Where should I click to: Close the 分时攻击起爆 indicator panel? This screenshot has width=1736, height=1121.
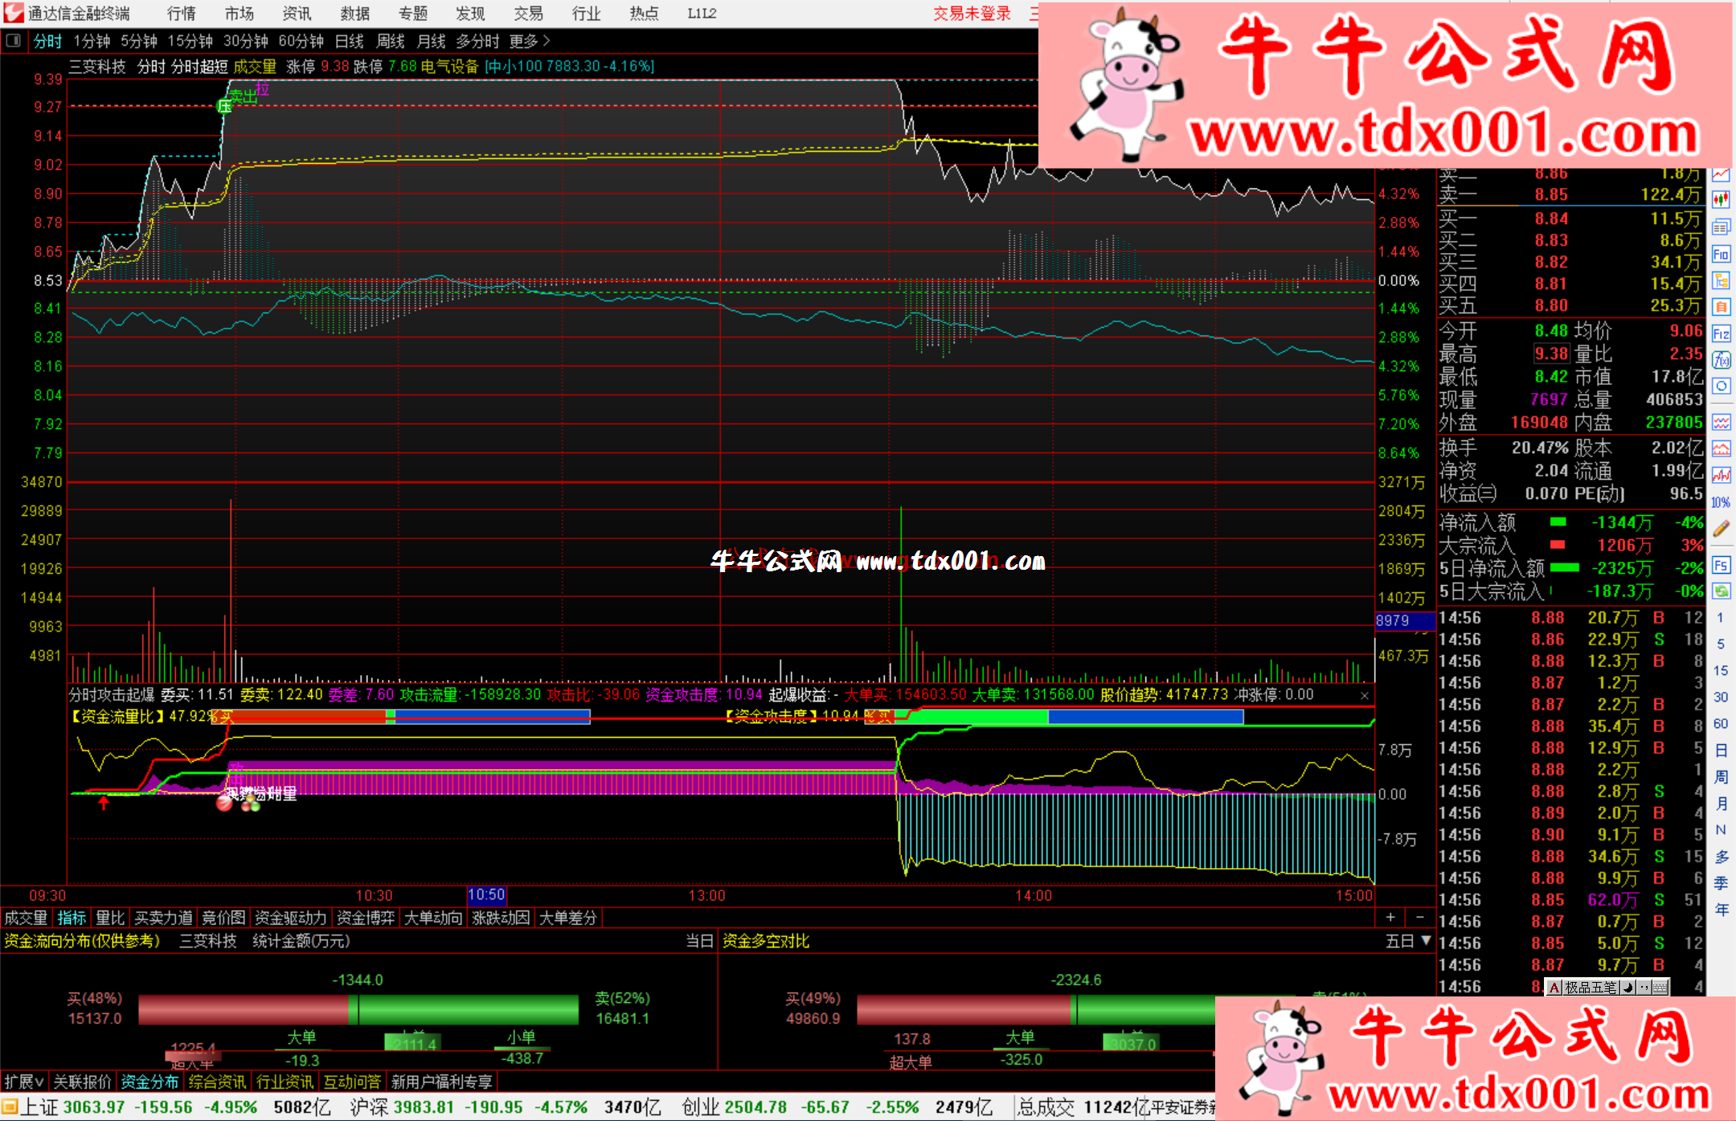click(x=1364, y=696)
